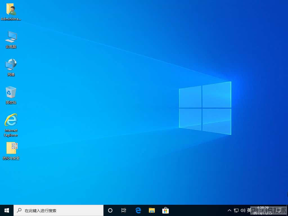Open the volume speaker tray icon
The height and width of the screenshot is (216, 288).
243,210
